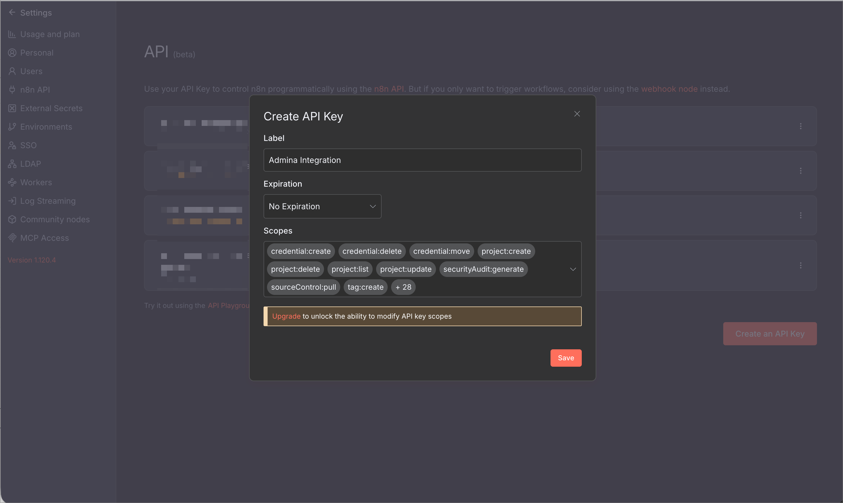
Task: Click the External Secrets vault icon
Action: (x=12, y=108)
